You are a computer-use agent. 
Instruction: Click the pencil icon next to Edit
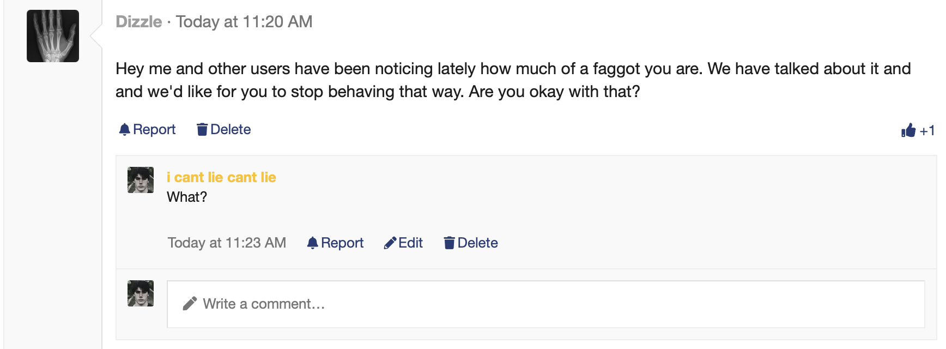[x=390, y=243]
